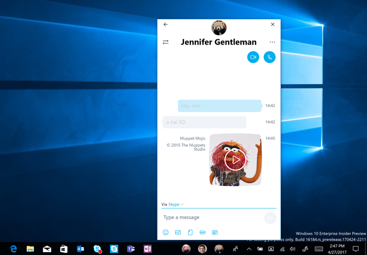Click the send file icon
This screenshot has width=367, height=255.
(190, 232)
